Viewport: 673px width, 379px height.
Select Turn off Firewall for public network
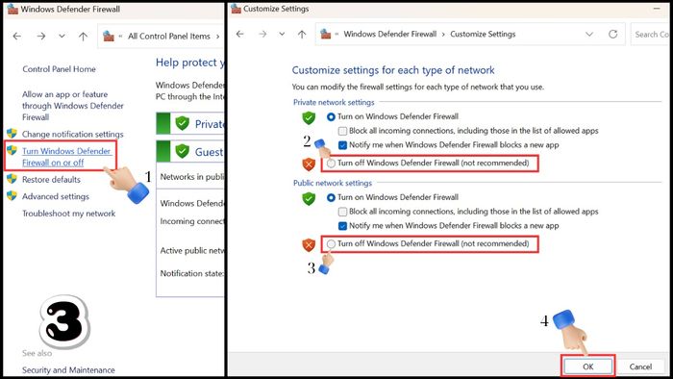(331, 244)
